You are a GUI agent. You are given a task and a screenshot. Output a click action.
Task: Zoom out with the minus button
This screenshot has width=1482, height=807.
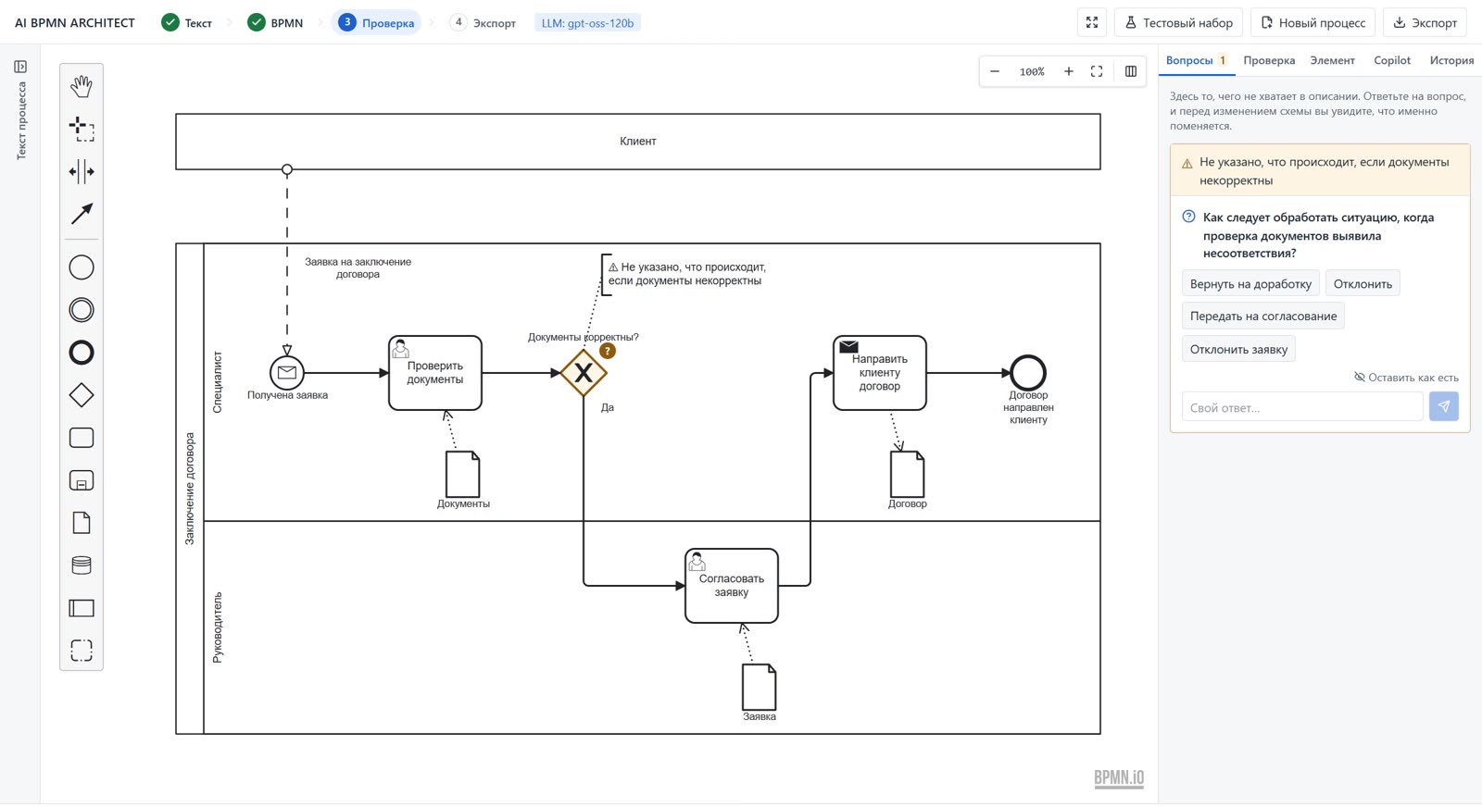(x=995, y=71)
